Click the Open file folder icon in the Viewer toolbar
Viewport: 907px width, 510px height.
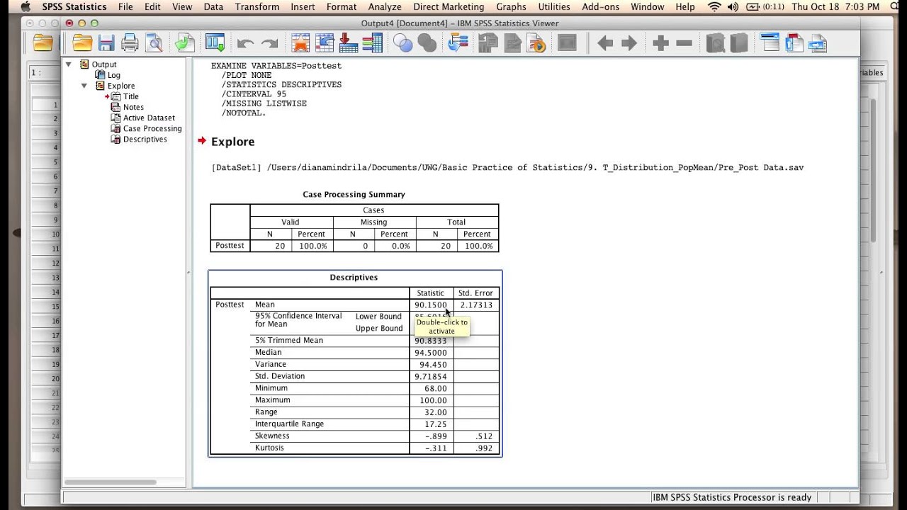tap(82, 43)
